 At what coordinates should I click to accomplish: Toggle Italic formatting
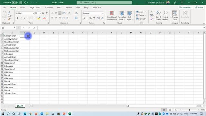(x=21, y=18)
